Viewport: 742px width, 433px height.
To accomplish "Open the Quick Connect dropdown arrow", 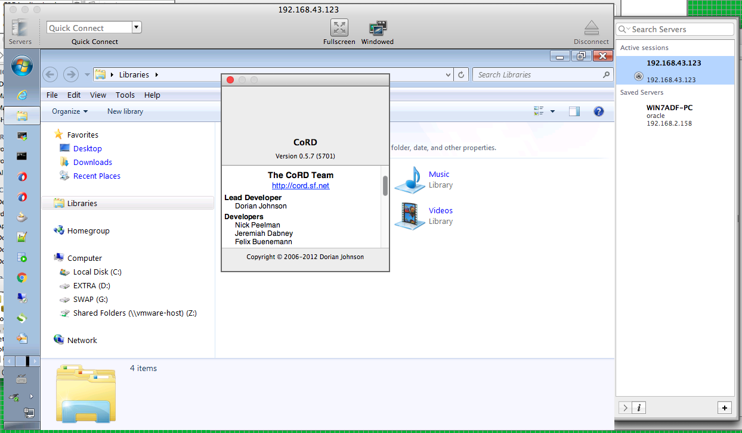I will point(137,27).
